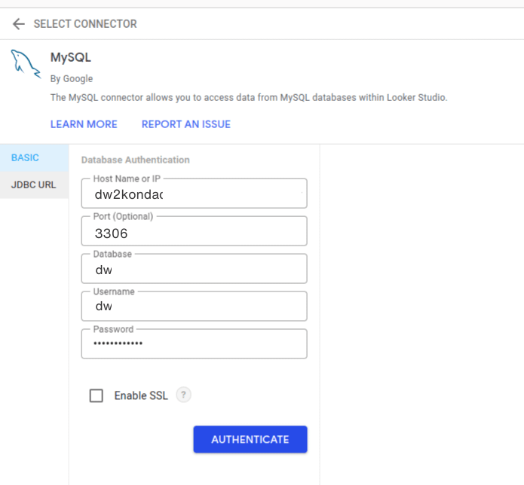Focus the Password field

point(194,344)
